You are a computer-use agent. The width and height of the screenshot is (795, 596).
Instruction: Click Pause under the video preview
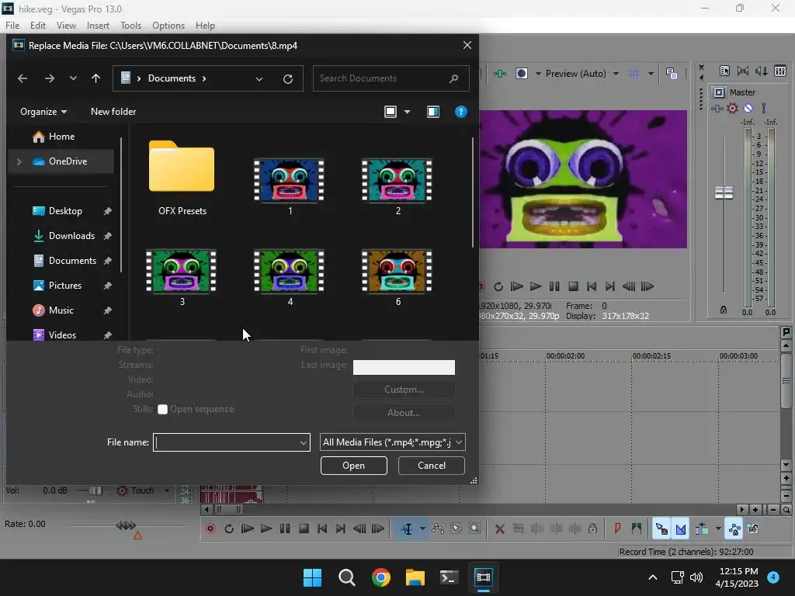pyautogui.click(x=554, y=286)
